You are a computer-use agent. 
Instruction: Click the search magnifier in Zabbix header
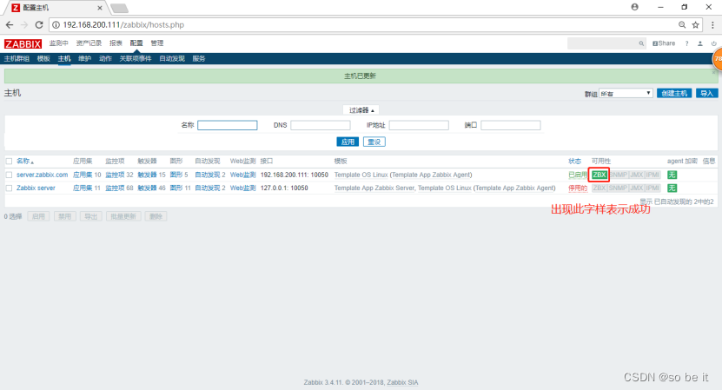click(641, 43)
